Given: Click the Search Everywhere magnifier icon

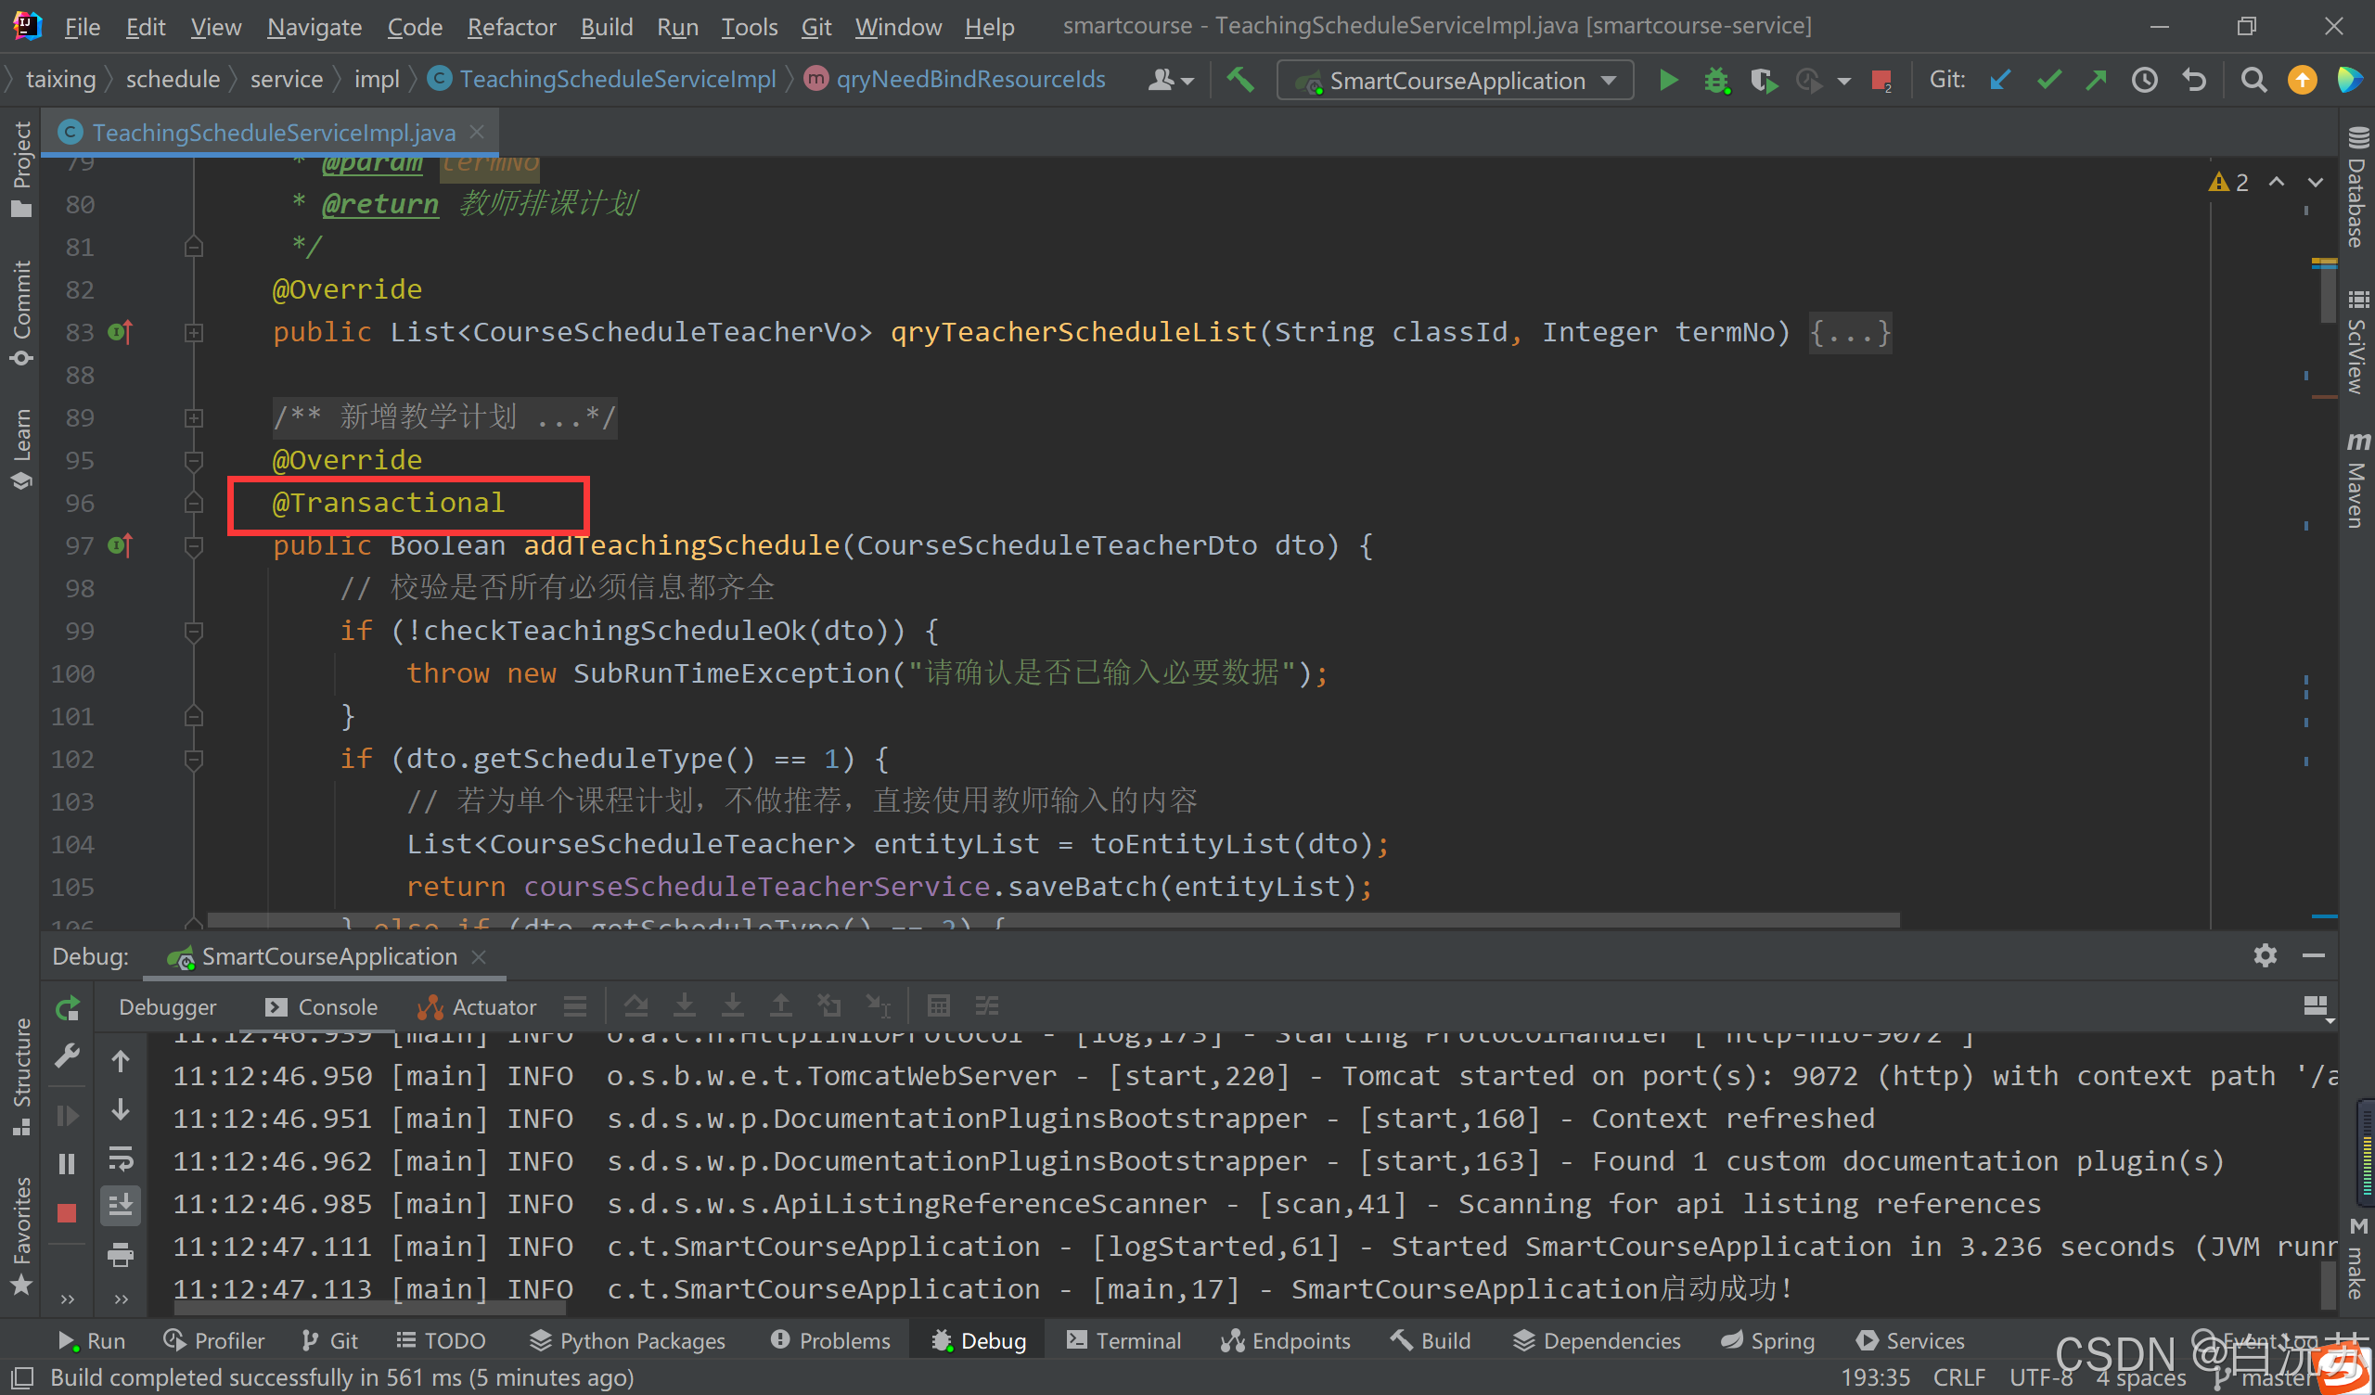Looking at the screenshot, I should (x=2253, y=80).
